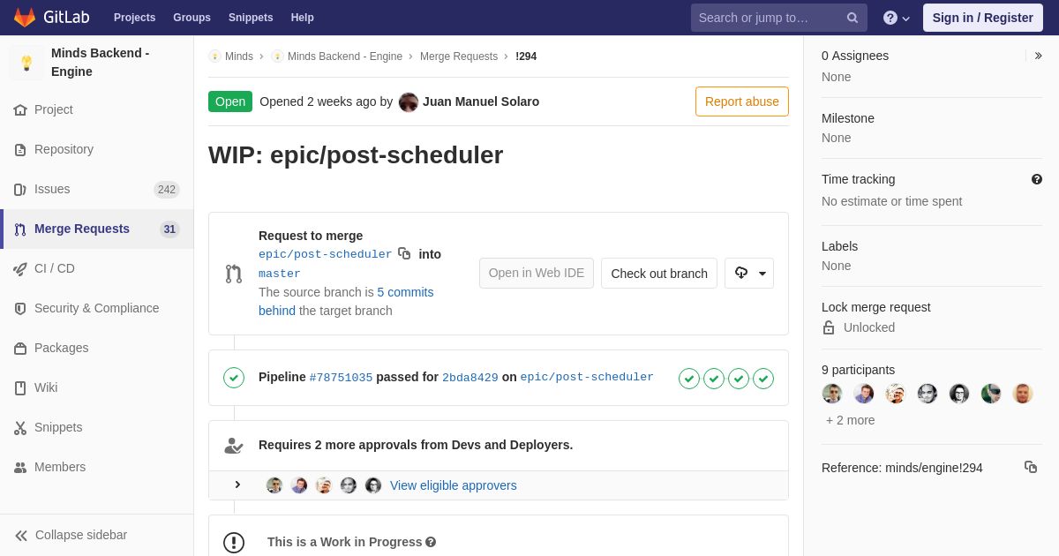Click the Time tracking help icon
The image size is (1059, 556).
(x=1037, y=179)
